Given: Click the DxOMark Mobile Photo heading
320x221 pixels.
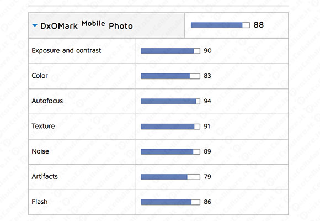Looking at the screenshot, I should click(x=87, y=25).
